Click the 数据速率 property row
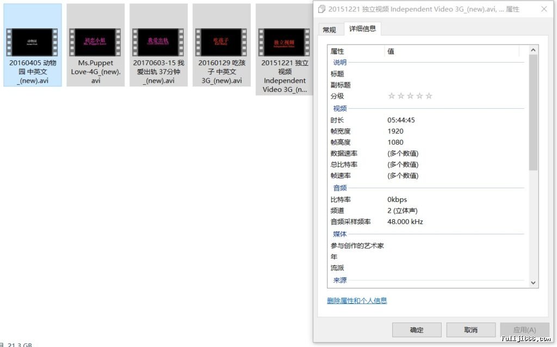The width and height of the screenshot is (557, 347). (x=426, y=153)
